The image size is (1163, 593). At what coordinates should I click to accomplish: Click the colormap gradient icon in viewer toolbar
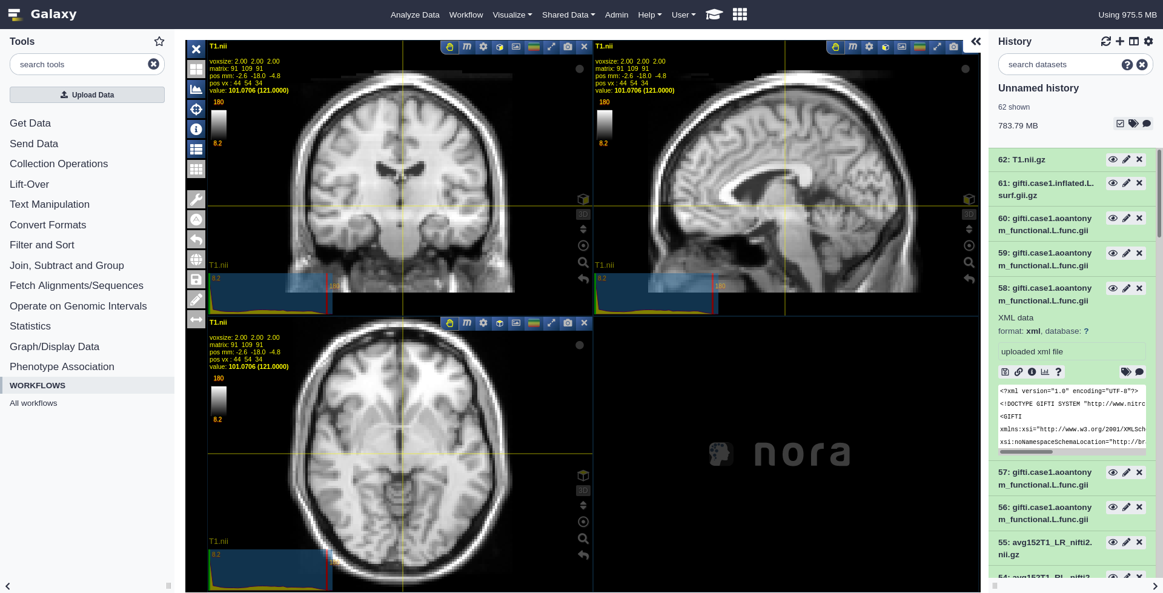[534, 47]
